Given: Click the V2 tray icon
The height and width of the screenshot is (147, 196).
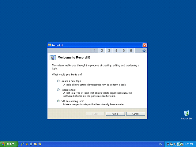Looking at the screenshot, I should (x=182, y=144).
